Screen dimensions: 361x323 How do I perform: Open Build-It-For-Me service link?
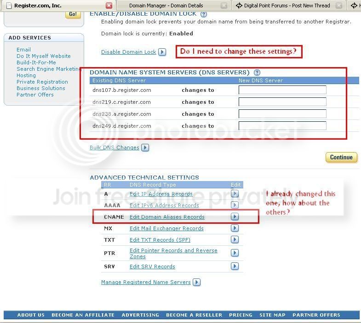[x=36, y=62]
